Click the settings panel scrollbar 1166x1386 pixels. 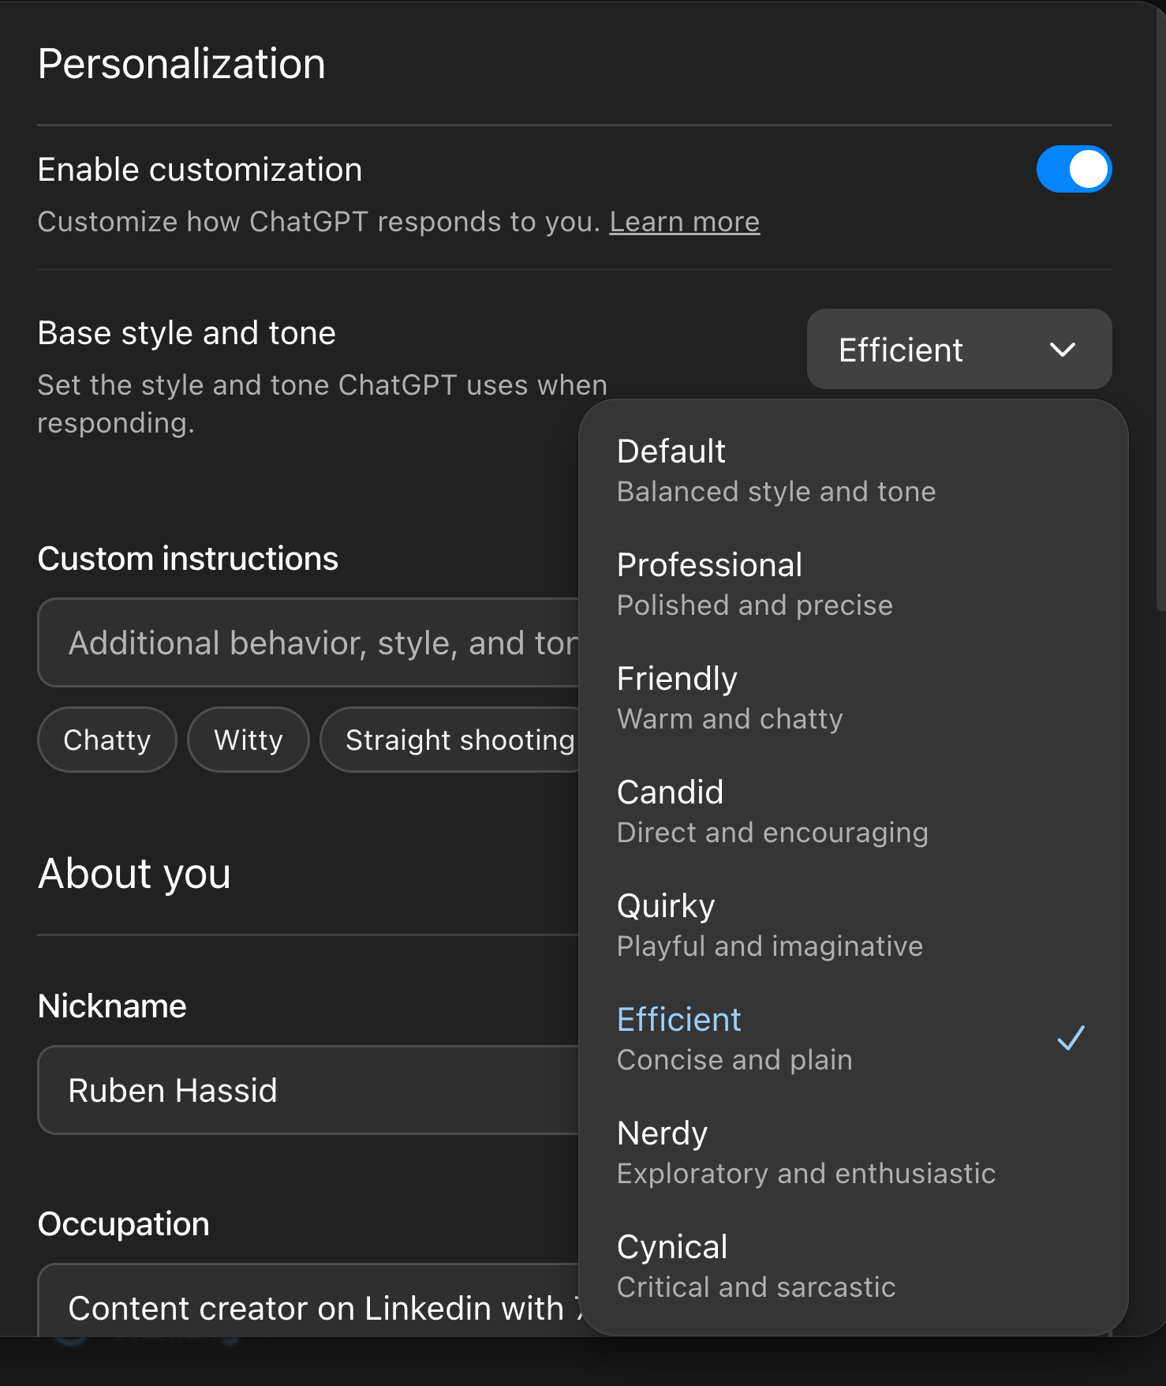(1160, 308)
